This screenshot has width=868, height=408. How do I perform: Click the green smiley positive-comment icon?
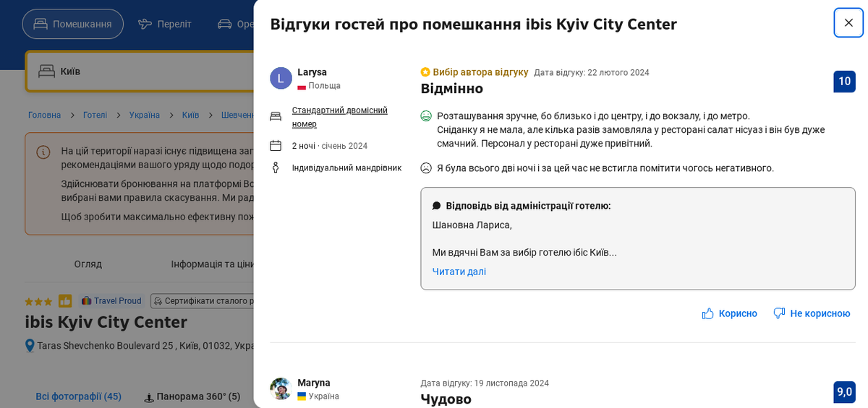click(426, 116)
